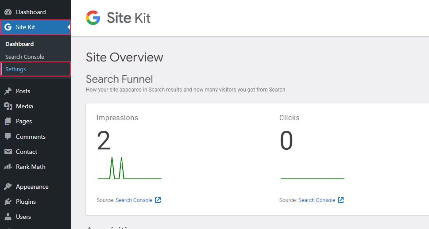429x229 pixels.
Task: Click the WordPress Dashboard gauge icon
Action: click(8, 12)
